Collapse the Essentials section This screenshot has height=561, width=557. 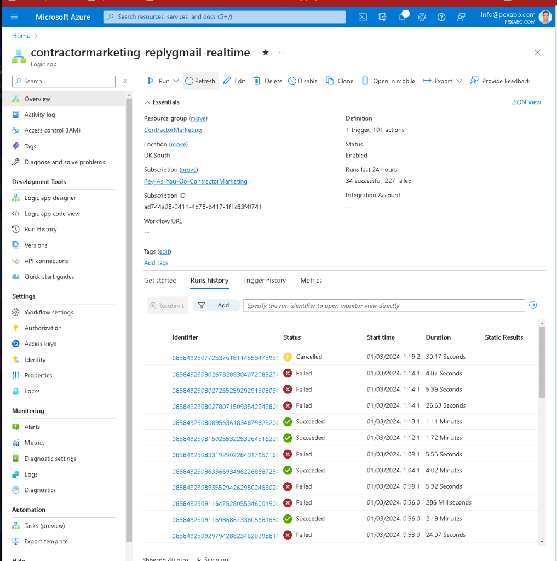[x=162, y=102]
